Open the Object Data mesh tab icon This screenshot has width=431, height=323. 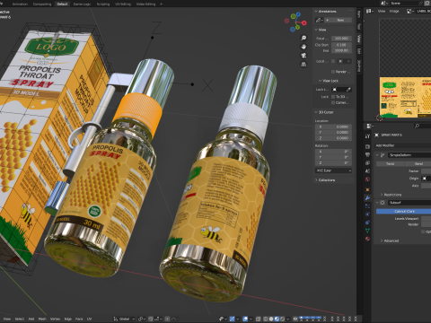click(367, 231)
